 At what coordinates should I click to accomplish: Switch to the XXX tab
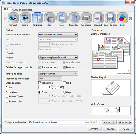click(7, 9)
